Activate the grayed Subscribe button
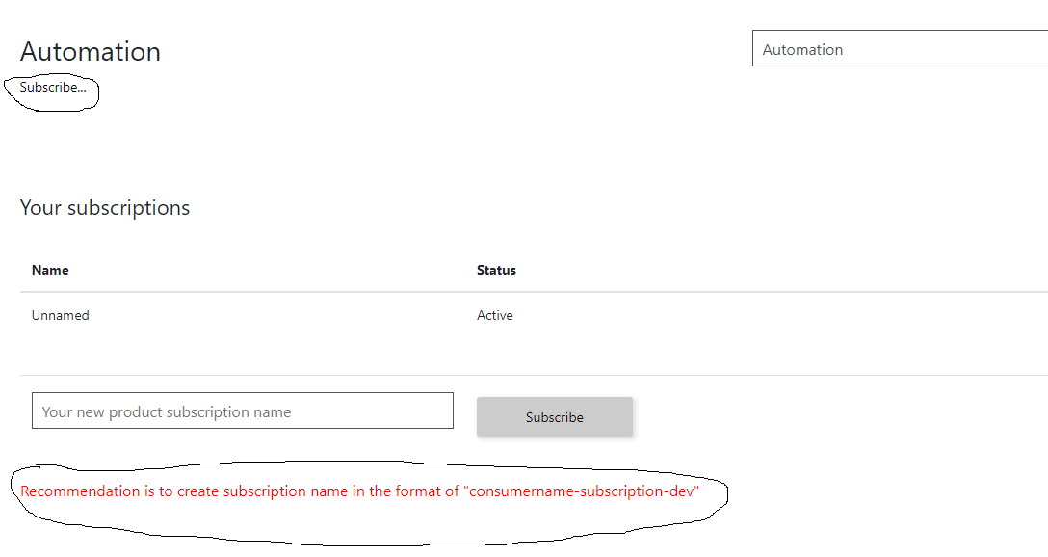 coord(554,416)
